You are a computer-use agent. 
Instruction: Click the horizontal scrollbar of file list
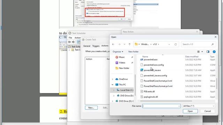pyautogui.click(x=166, y=101)
